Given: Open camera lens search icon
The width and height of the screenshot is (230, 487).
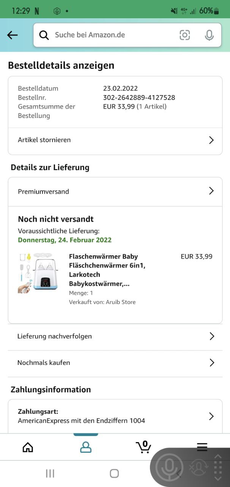Looking at the screenshot, I should tap(185, 35).
